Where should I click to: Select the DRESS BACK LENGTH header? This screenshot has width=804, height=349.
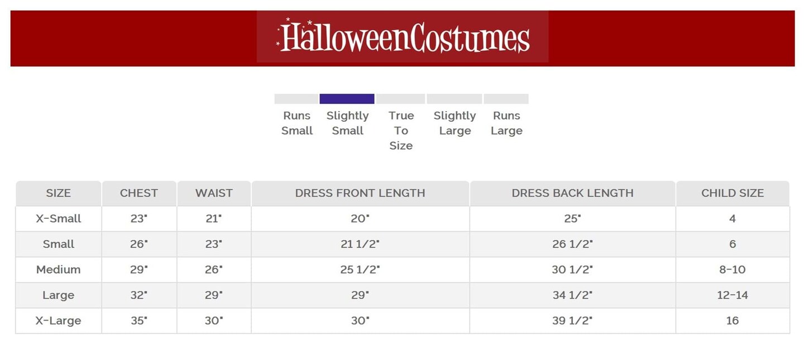[x=572, y=193]
